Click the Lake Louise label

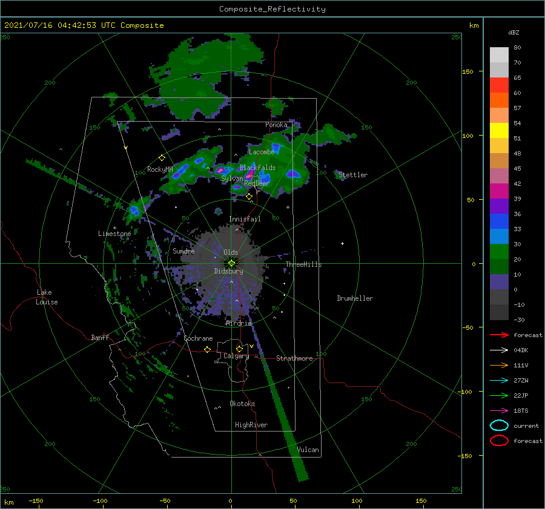(47, 297)
